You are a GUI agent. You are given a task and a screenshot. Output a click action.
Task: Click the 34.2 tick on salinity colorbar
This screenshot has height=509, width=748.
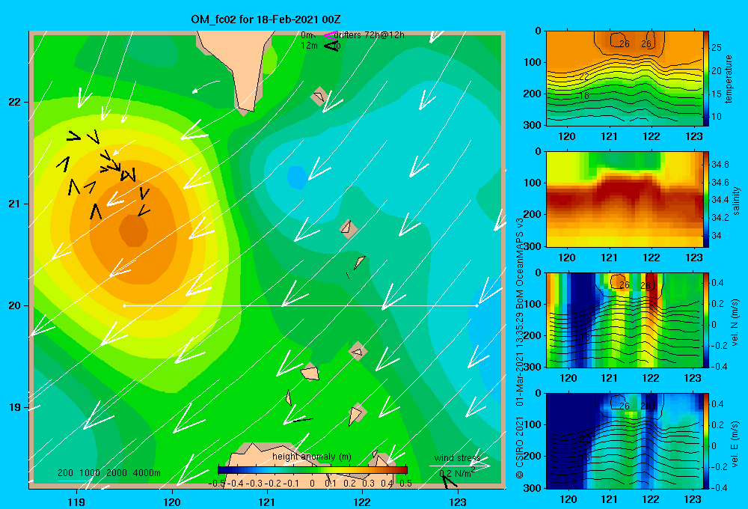click(x=720, y=217)
